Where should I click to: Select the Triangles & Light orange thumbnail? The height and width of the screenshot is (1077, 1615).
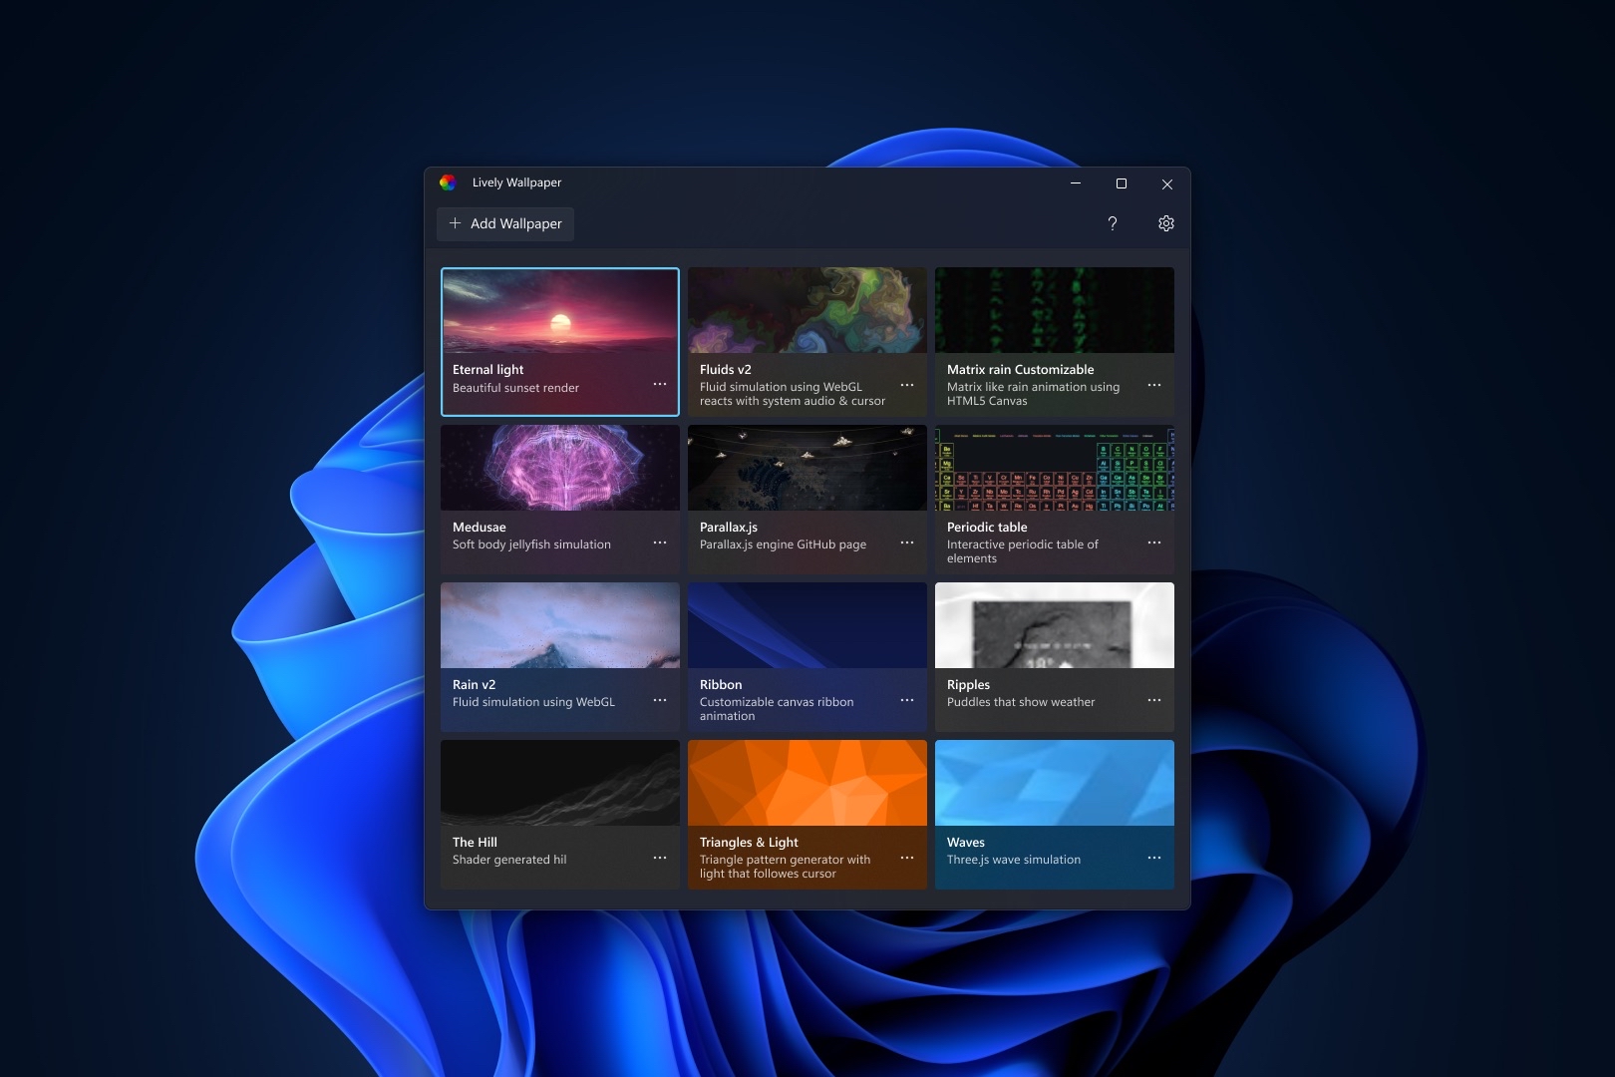pyautogui.click(x=807, y=783)
